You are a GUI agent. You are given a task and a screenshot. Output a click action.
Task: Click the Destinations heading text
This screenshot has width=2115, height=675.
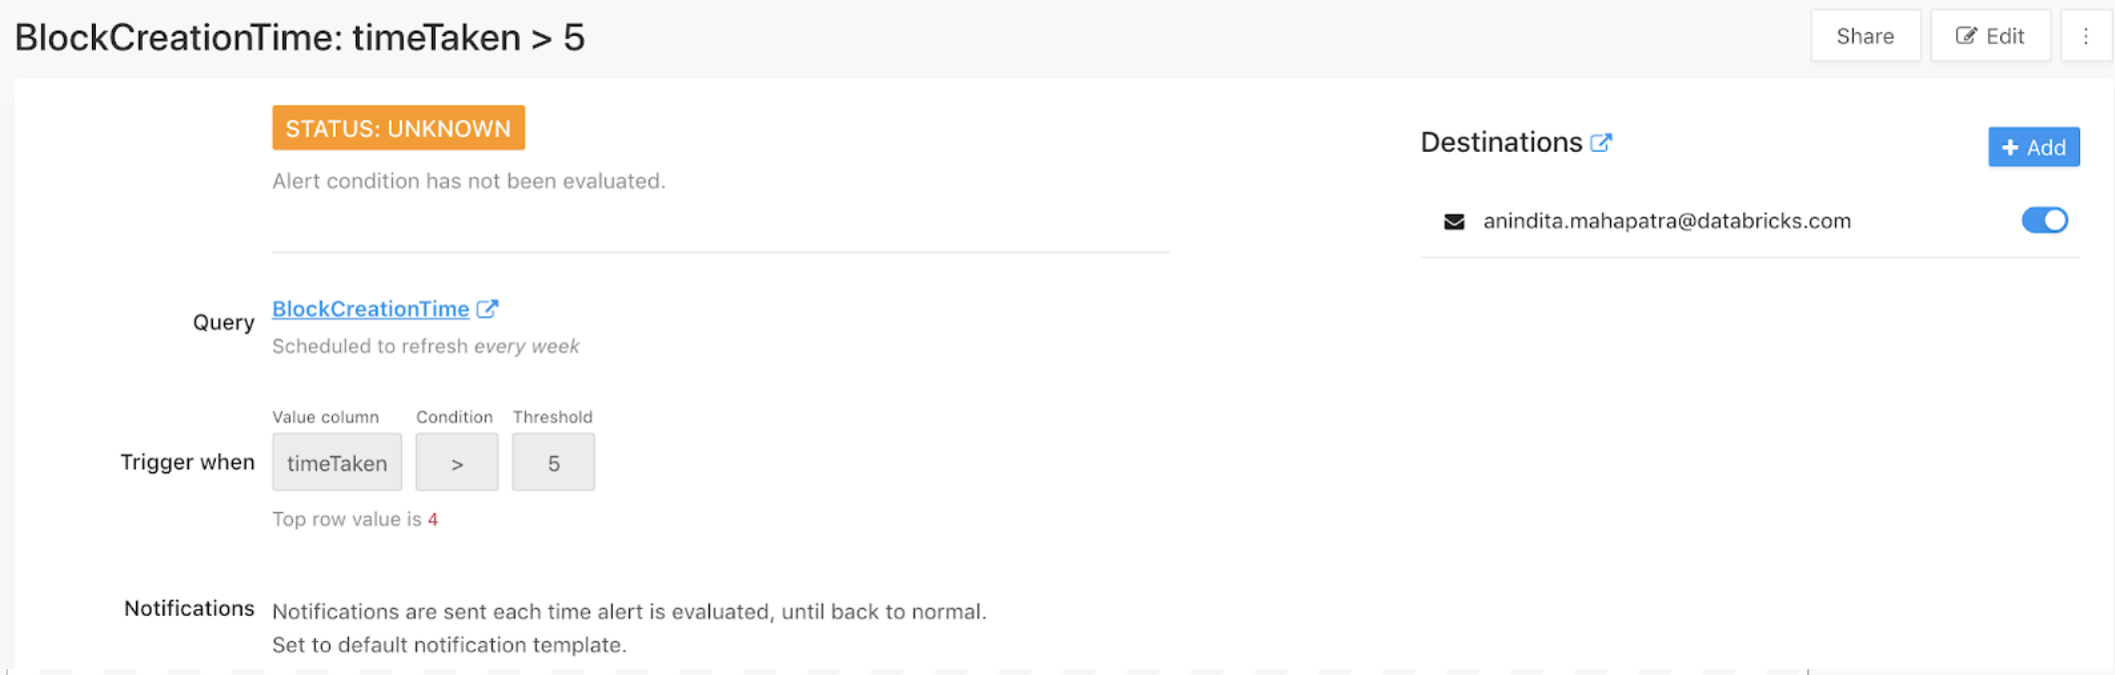click(x=1500, y=143)
